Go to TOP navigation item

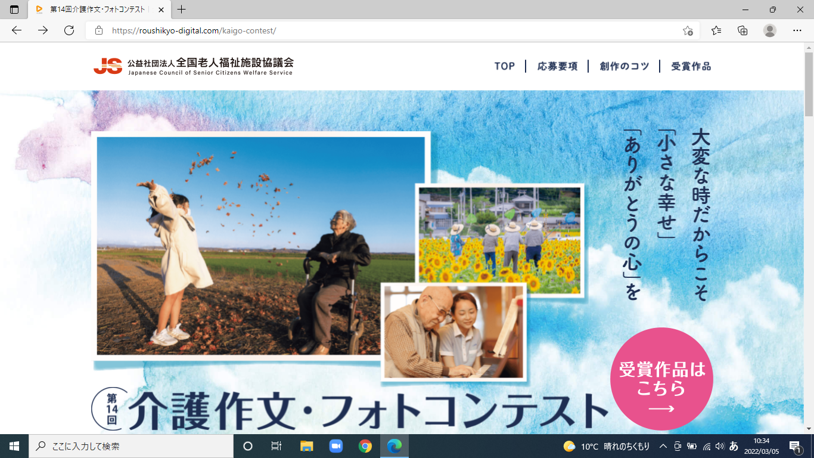(x=505, y=66)
